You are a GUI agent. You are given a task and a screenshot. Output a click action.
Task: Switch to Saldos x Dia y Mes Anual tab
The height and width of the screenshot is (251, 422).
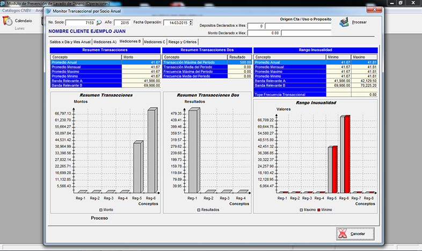pos(70,41)
